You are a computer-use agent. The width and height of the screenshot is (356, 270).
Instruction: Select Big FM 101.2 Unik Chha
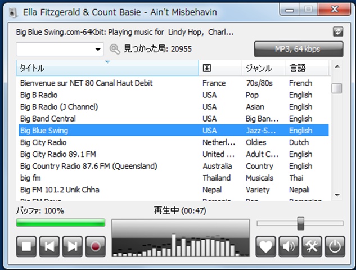pyautogui.click(x=174, y=190)
